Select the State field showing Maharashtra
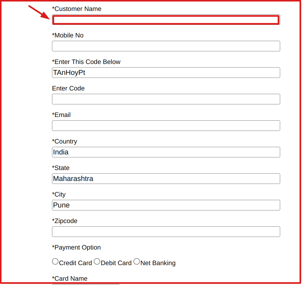304x285 pixels. (x=166, y=179)
